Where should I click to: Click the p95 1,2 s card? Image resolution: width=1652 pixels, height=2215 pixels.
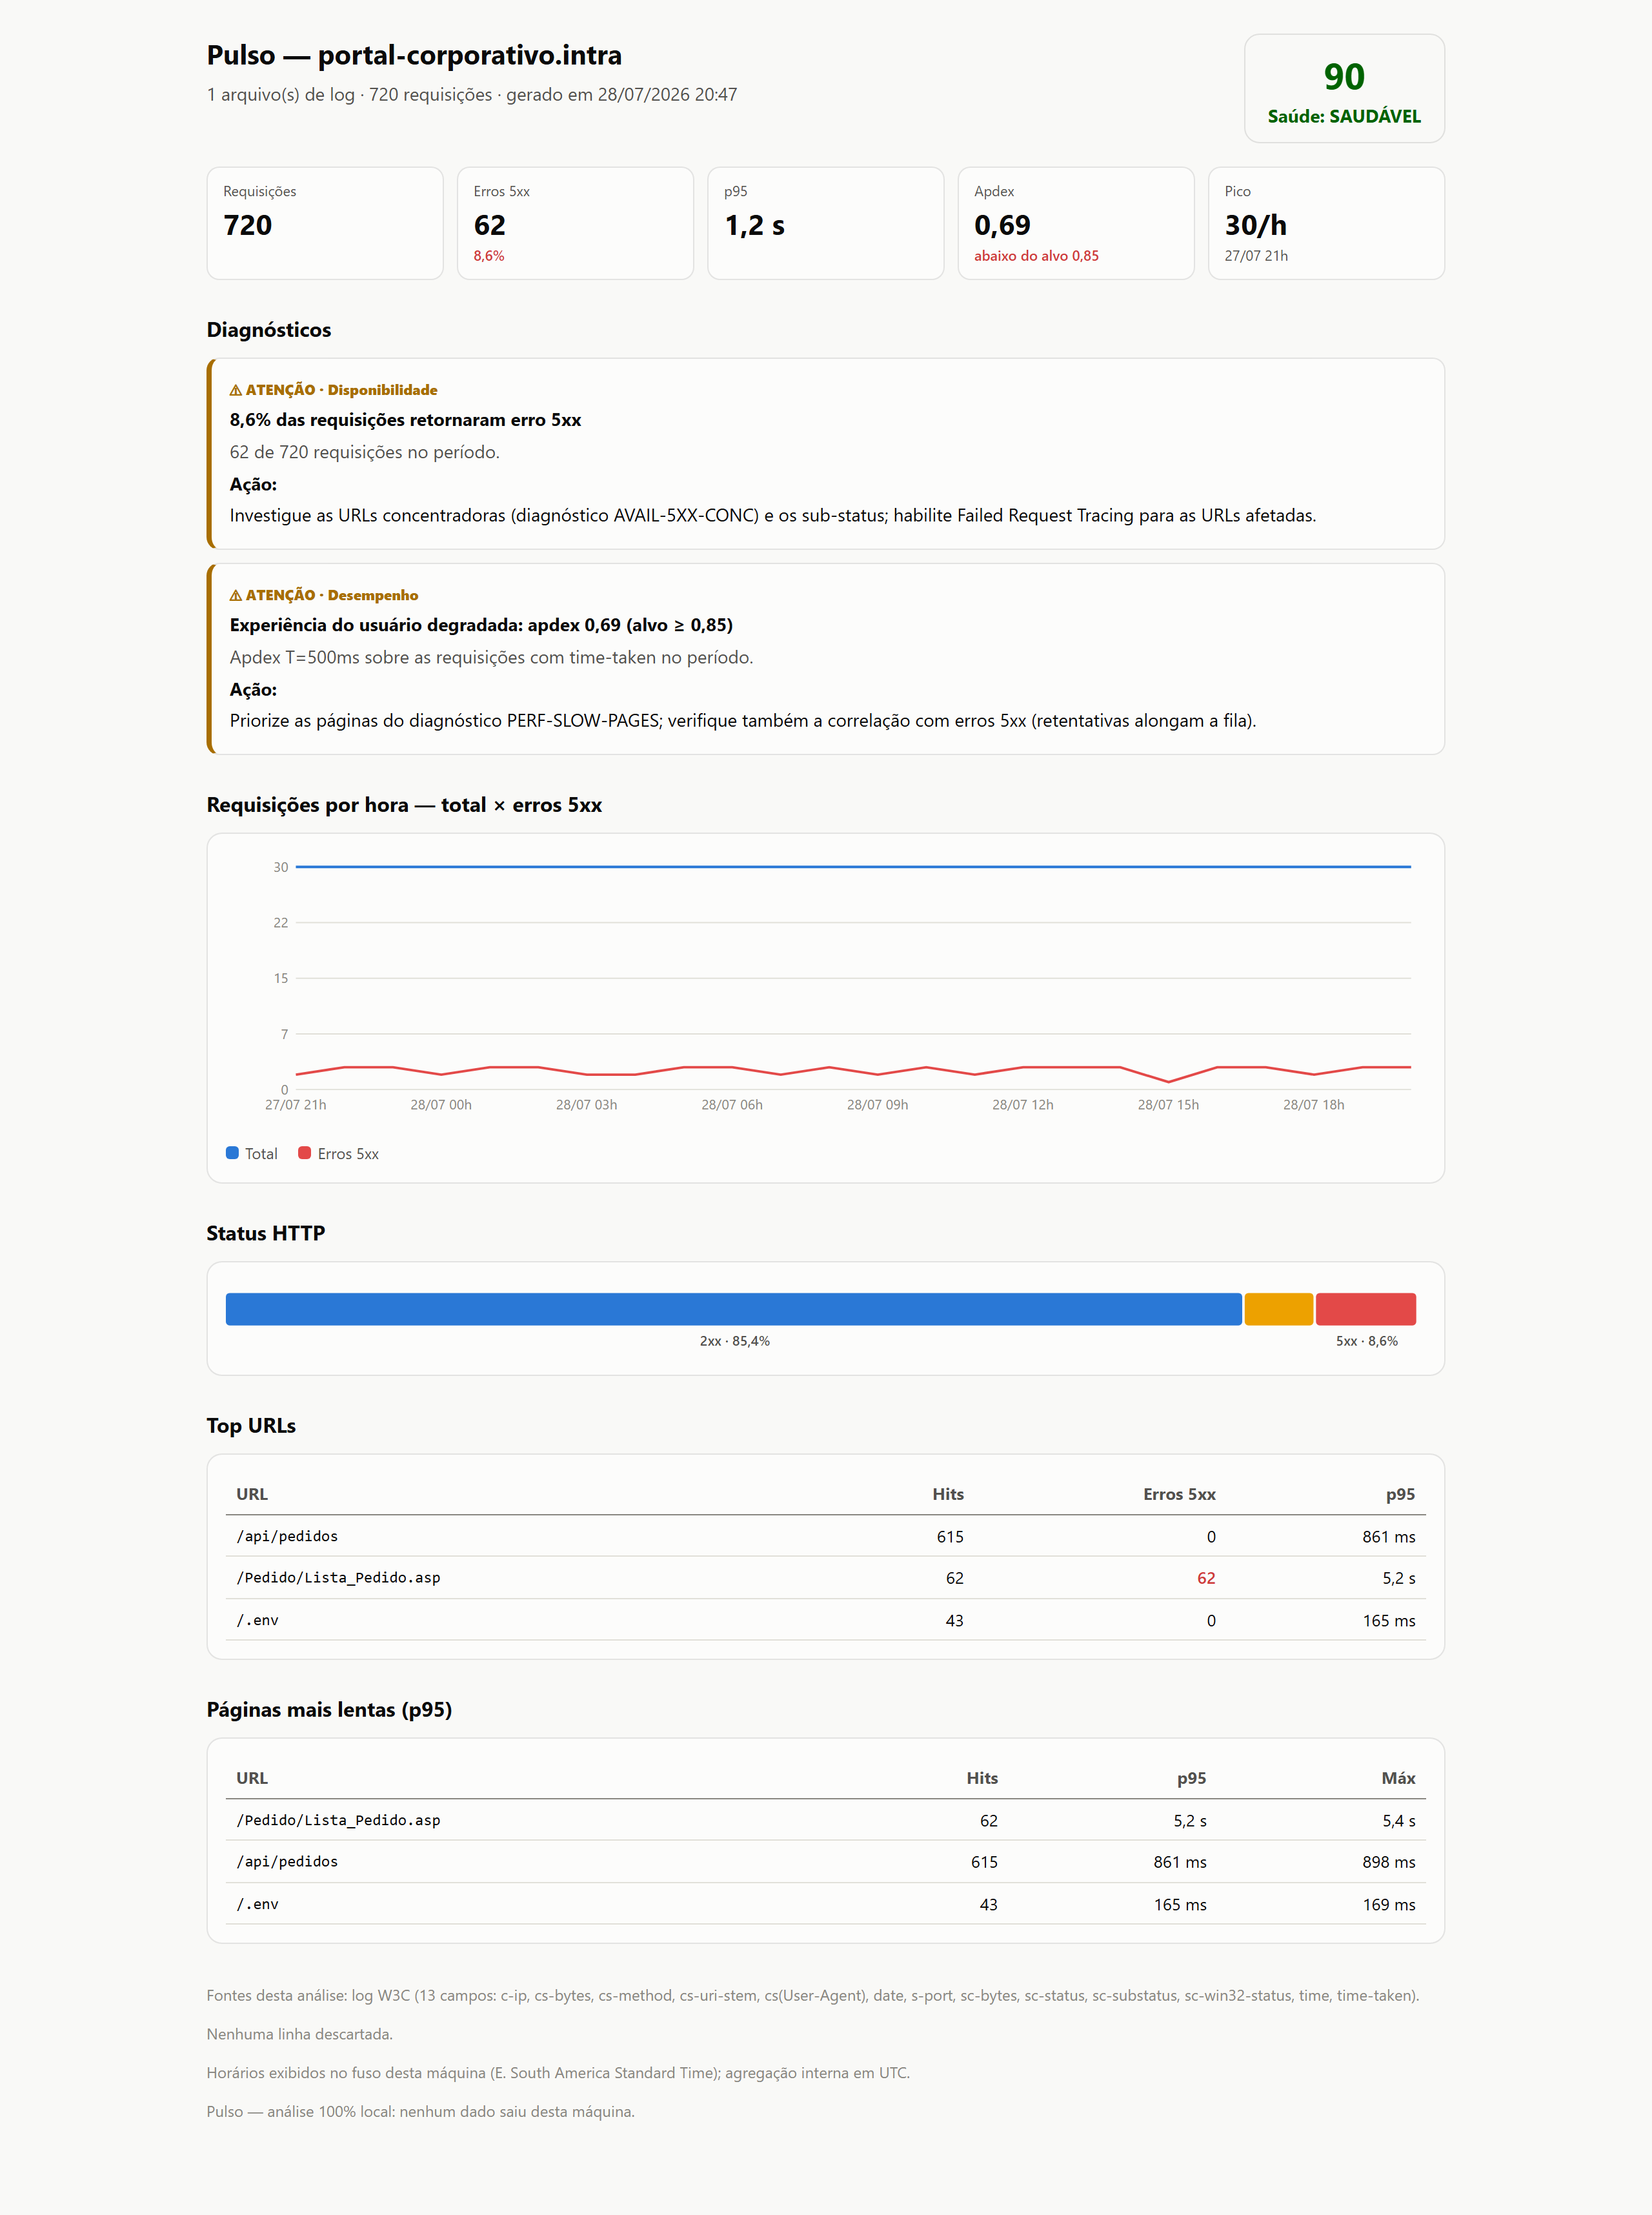[825, 223]
